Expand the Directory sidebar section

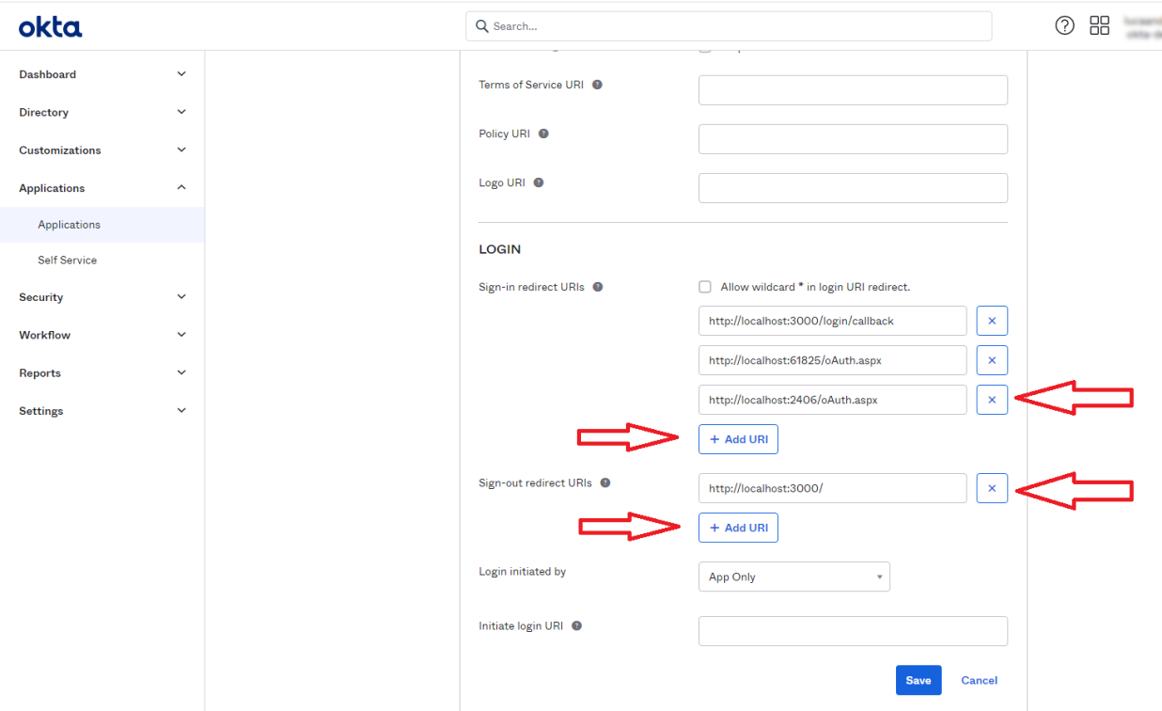pos(102,112)
